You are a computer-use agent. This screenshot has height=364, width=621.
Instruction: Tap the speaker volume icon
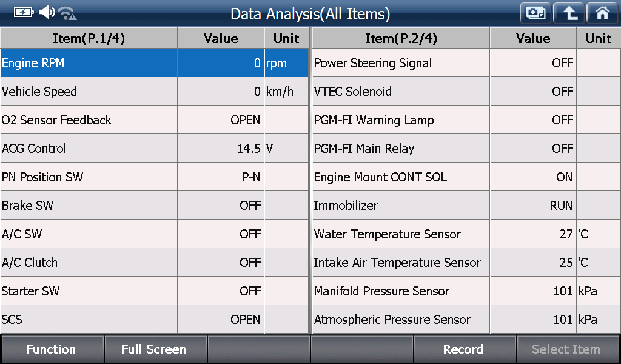click(47, 12)
